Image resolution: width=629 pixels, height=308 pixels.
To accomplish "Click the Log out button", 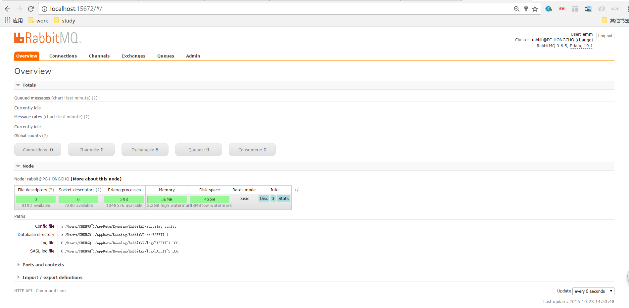I will point(605,36).
